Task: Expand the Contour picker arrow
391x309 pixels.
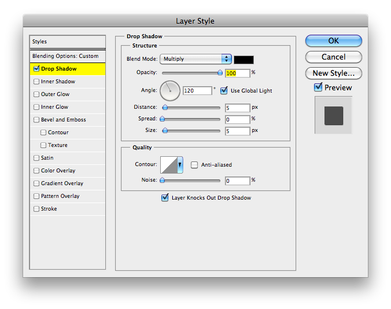Action: click(180, 165)
